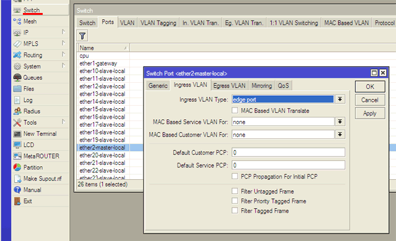396x241 pixels.
Task: Click the System gear icon
Action: pos(17,66)
